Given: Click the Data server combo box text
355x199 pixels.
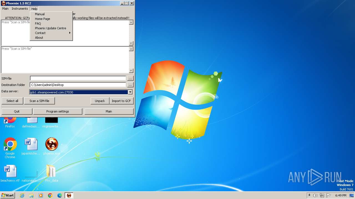Looking at the screenshot, I should (79, 92).
